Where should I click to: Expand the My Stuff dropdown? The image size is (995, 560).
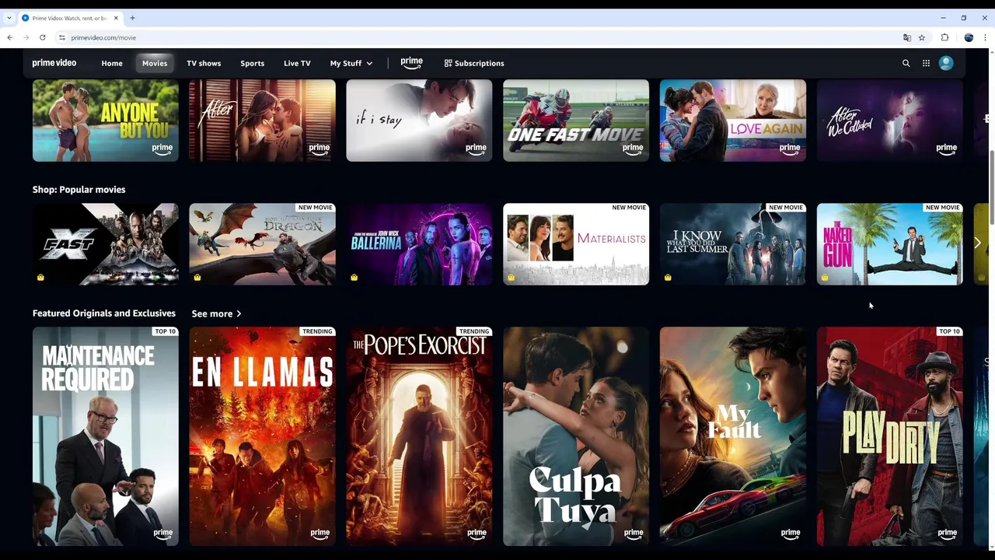[351, 63]
